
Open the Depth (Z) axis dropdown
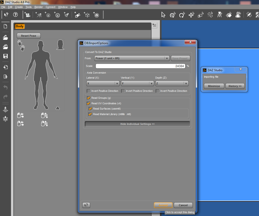pyautogui.click(x=172, y=83)
